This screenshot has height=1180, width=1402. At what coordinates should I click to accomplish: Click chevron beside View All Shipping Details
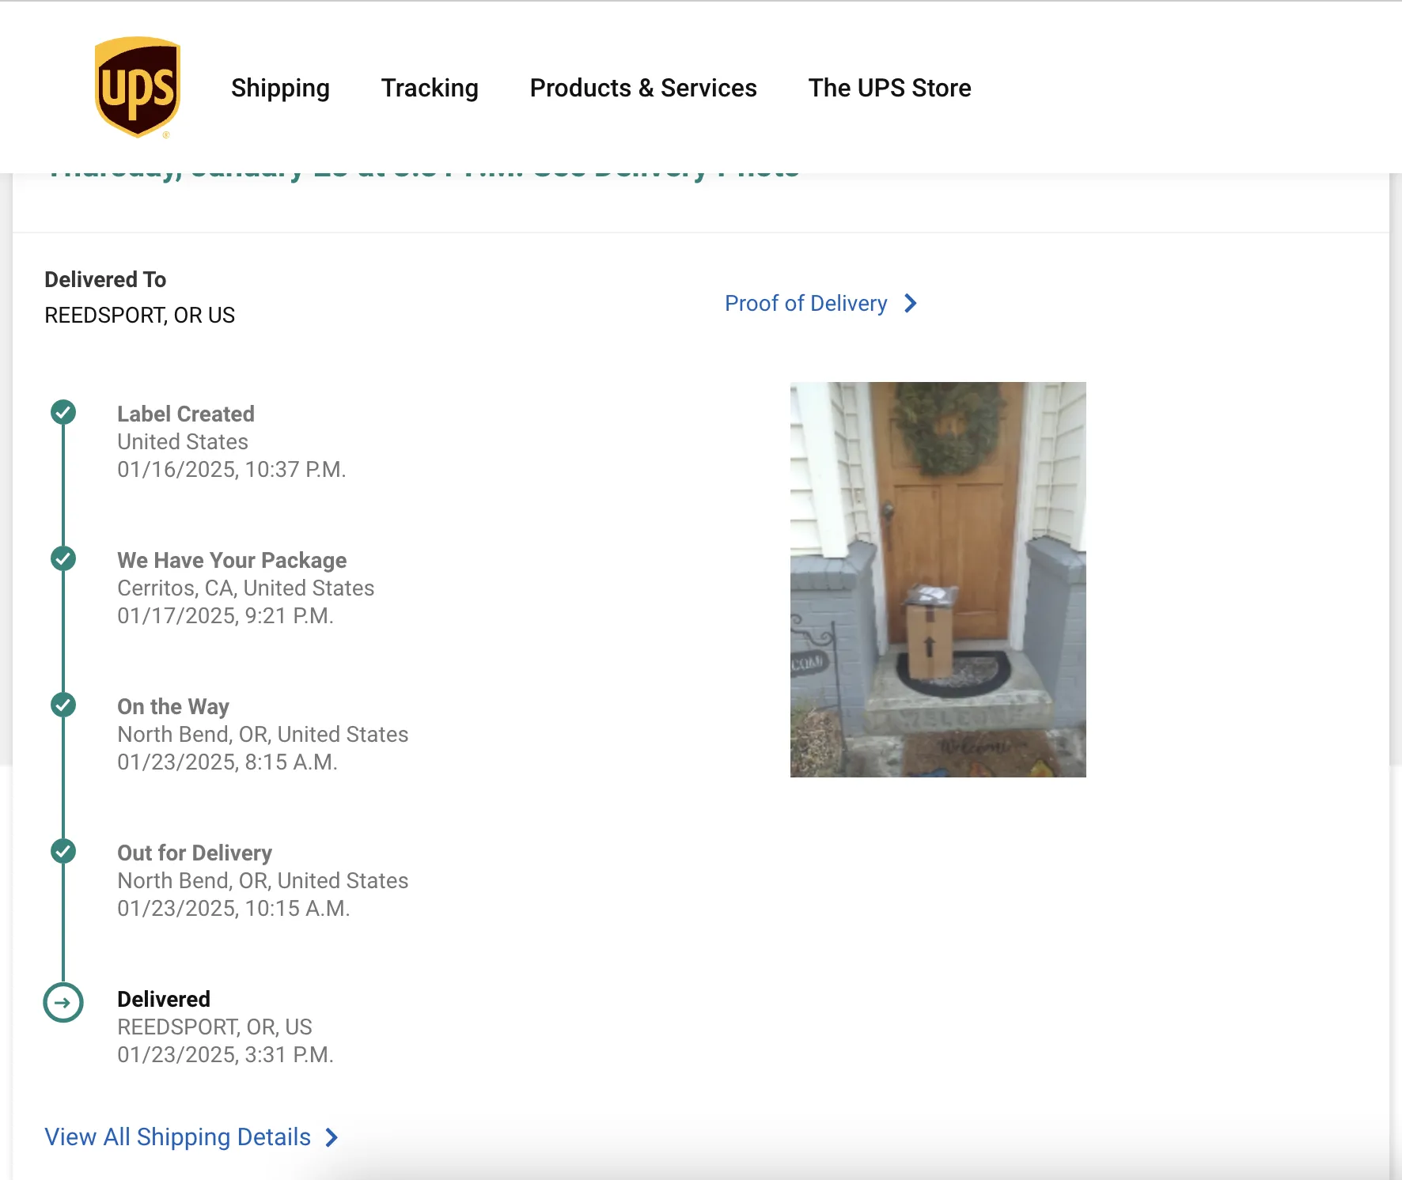332,1137
